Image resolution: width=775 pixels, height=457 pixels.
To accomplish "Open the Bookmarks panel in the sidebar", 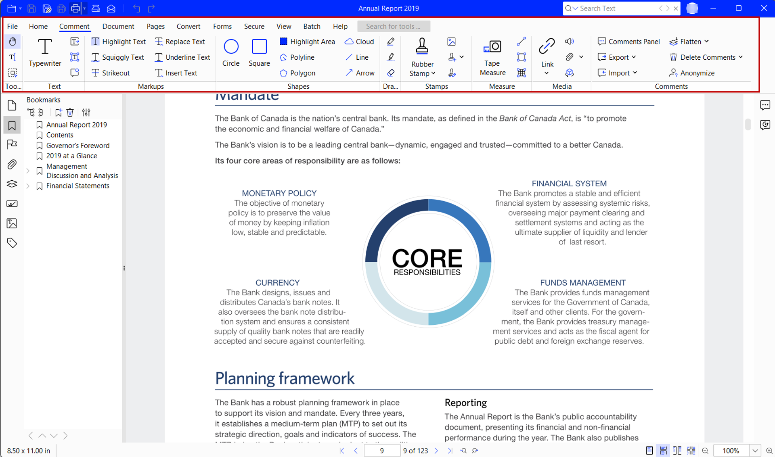I will coord(12,125).
